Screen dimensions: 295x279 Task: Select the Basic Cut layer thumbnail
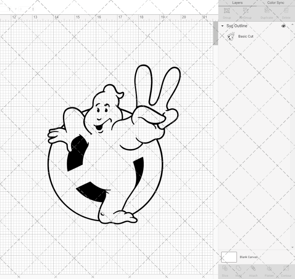231,36
